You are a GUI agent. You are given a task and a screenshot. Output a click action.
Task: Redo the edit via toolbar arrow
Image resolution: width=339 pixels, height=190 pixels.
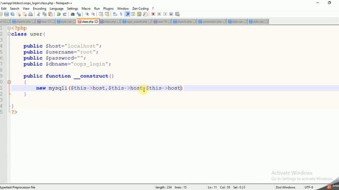(x=65, y=14)
